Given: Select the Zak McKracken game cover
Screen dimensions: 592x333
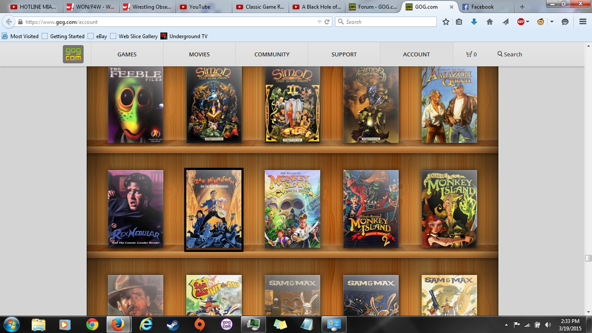Looking at the screenshot, I should (214, 209).
